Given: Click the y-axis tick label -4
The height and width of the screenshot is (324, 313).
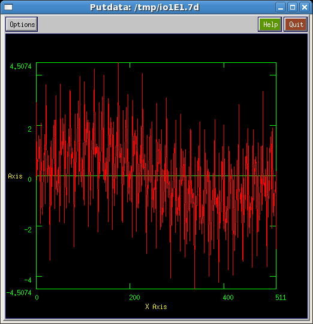Looking at the screenshot, I should (x=28, y=280).
